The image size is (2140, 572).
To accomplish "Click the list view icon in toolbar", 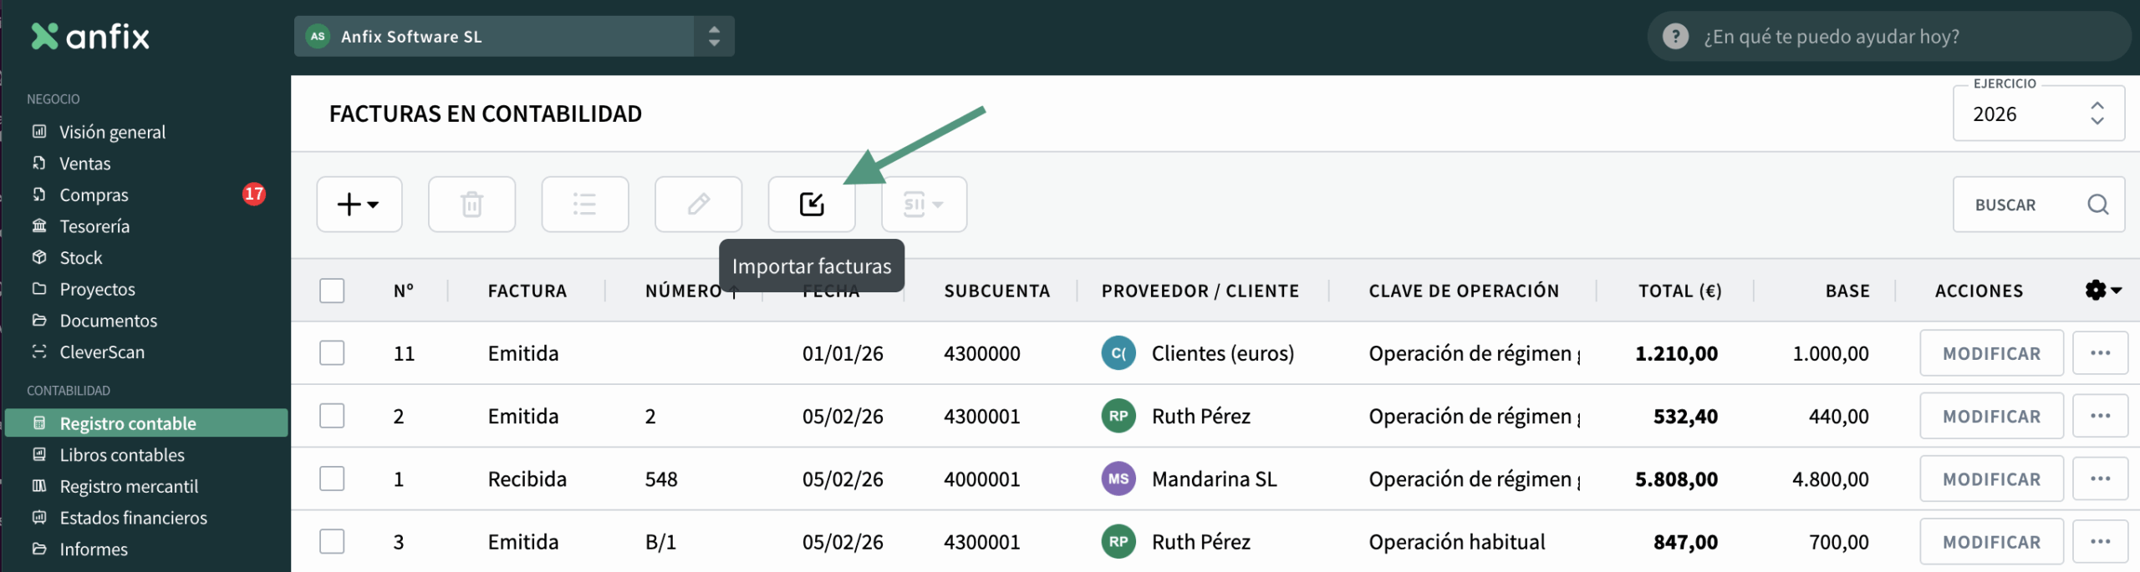I will (x=584, y=204).
